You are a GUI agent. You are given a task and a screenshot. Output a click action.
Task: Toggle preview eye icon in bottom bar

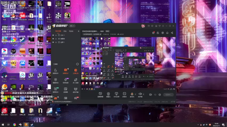155,95
